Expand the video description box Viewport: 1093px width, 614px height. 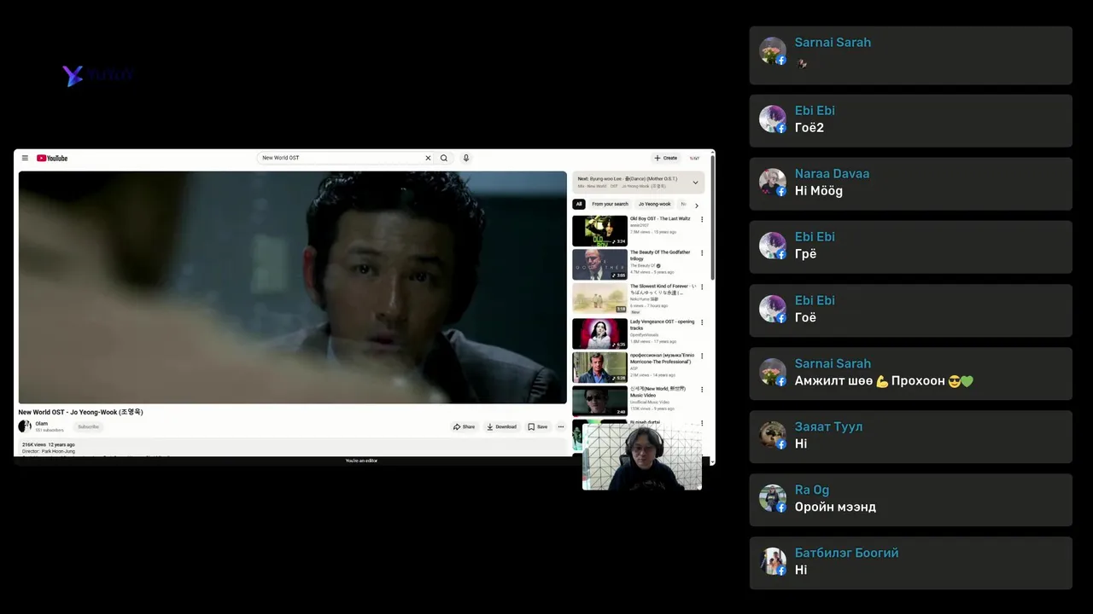pos(292,448)
